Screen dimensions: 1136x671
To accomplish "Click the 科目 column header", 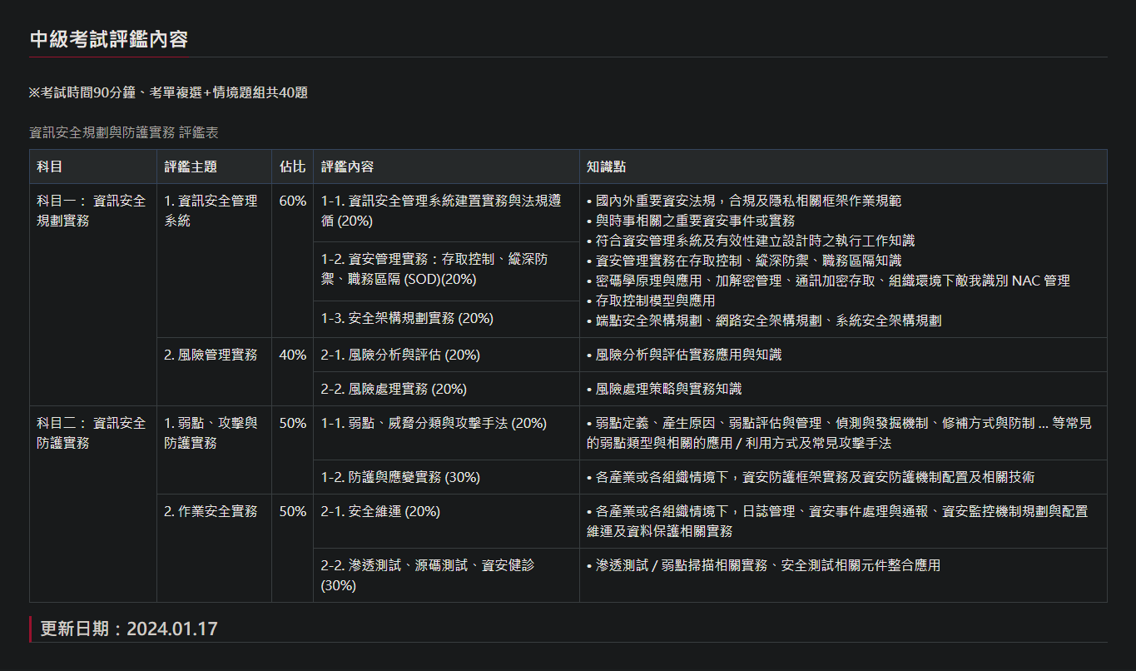I will click(x=50, y=167).
